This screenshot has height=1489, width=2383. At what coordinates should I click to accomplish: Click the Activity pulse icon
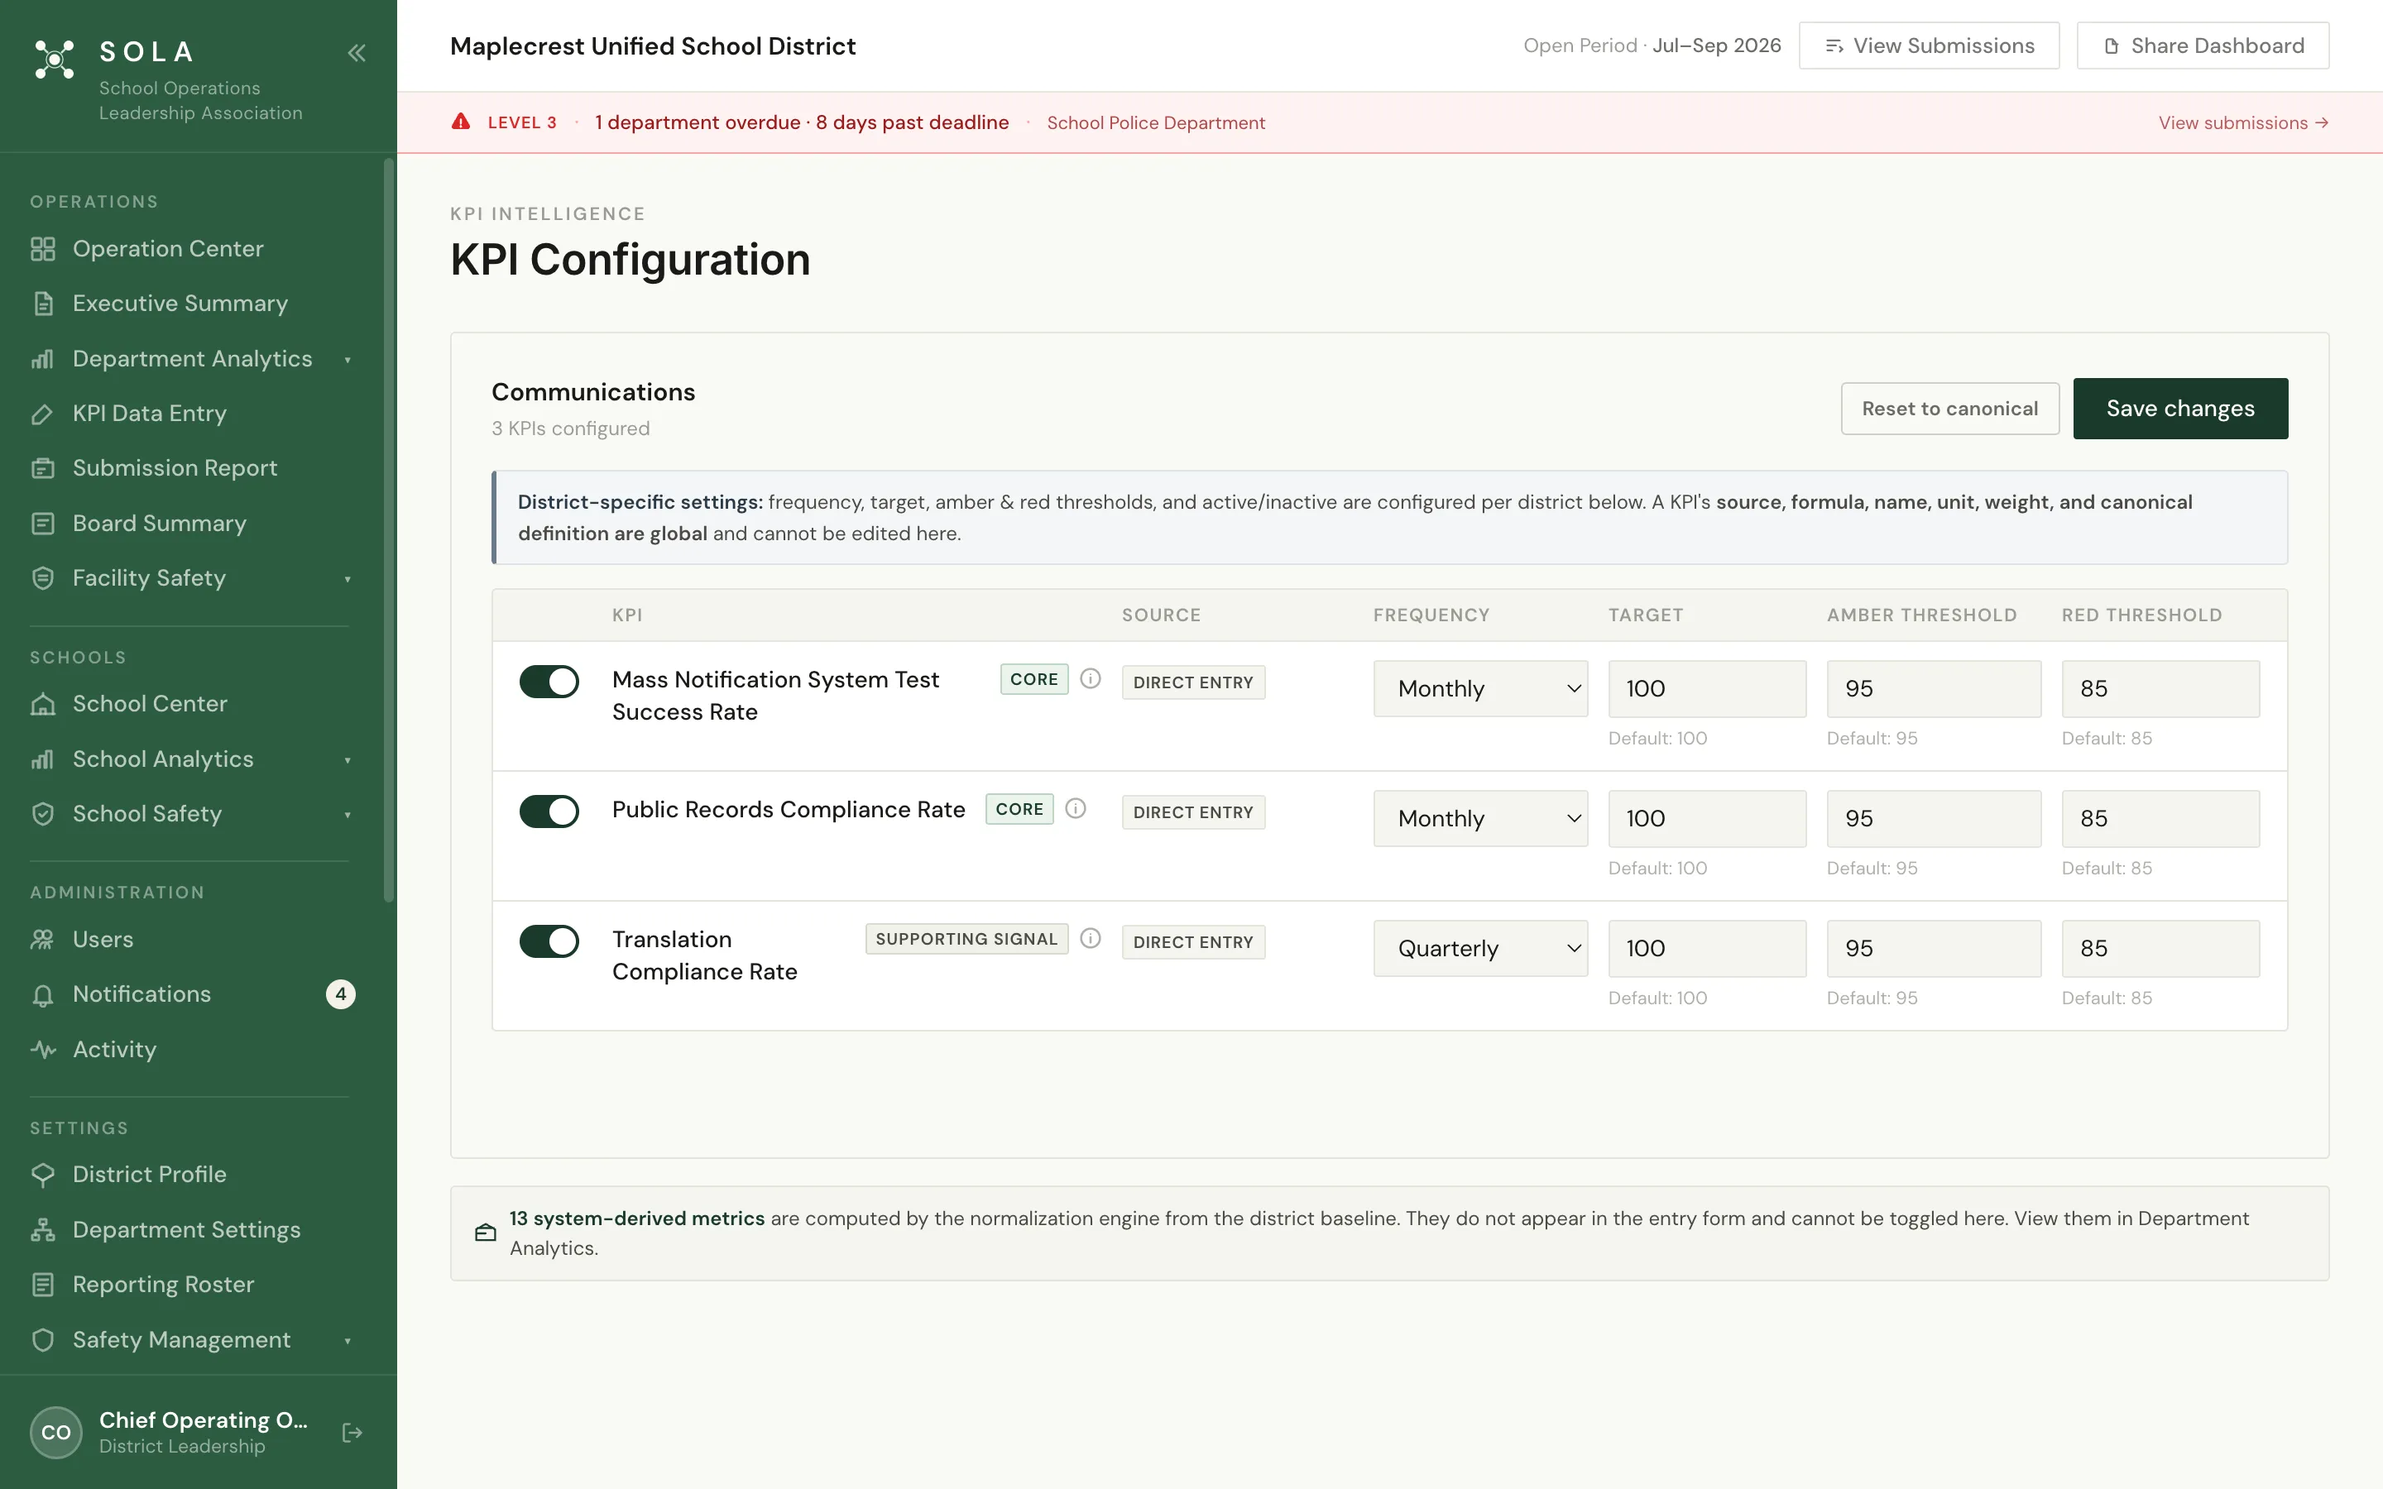(x=42, y=1050)
